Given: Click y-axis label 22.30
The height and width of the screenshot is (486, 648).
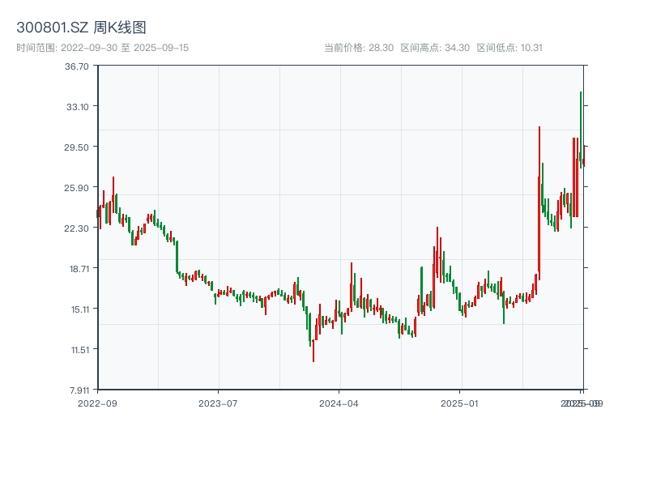Looking at the screenshot, I should click(x=76, y=228).
